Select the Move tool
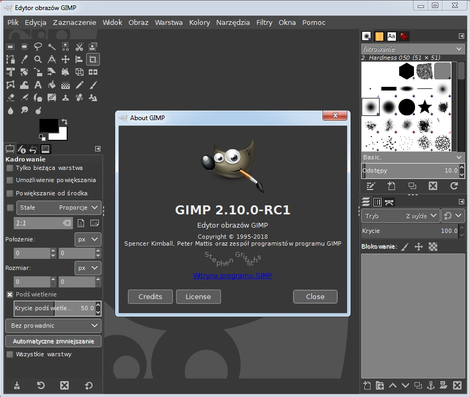Viewport: 470px width, 397px height. pos(66,60)
